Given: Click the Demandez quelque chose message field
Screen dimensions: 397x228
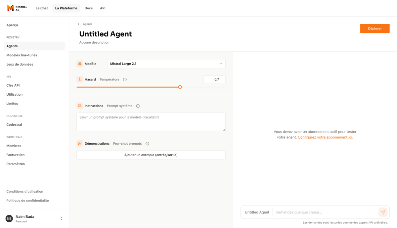Looking at the screenshot, I should coord(326,212).
